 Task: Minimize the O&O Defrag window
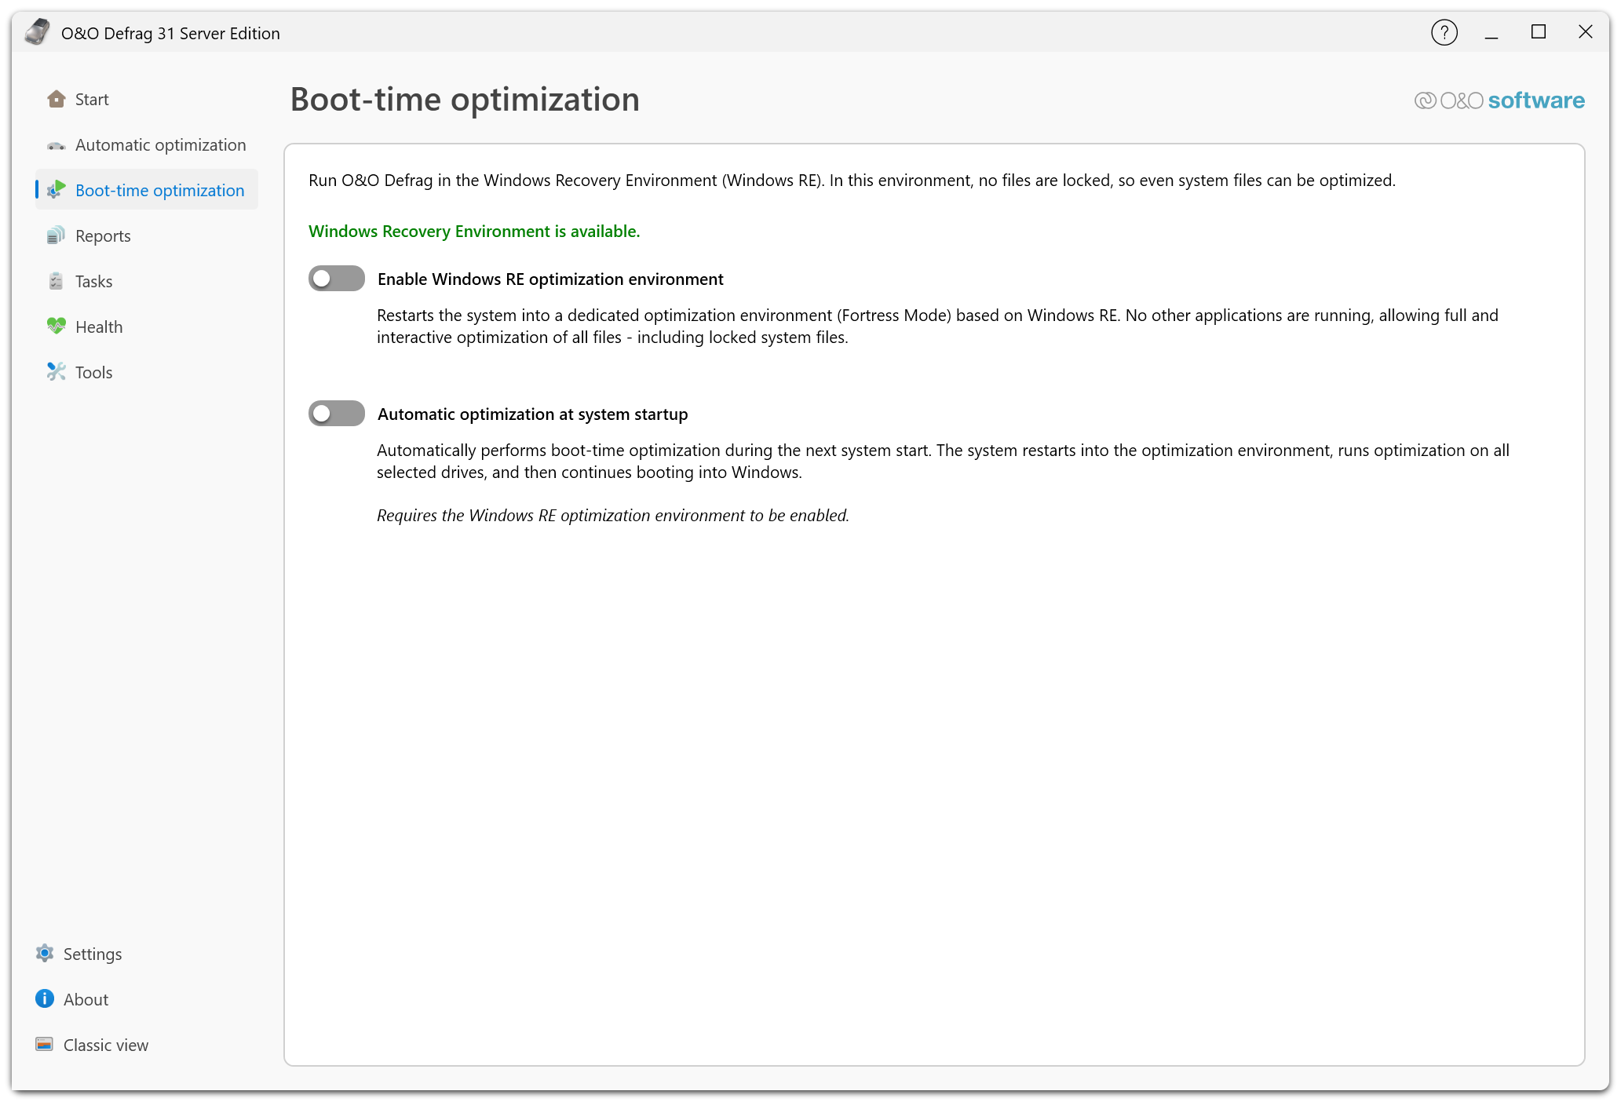(x=1491, y=32)
